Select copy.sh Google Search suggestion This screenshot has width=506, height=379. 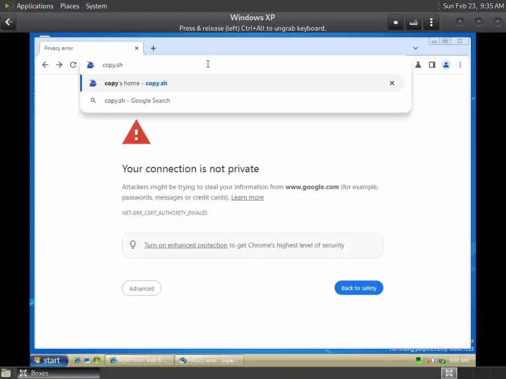(241, 101)
